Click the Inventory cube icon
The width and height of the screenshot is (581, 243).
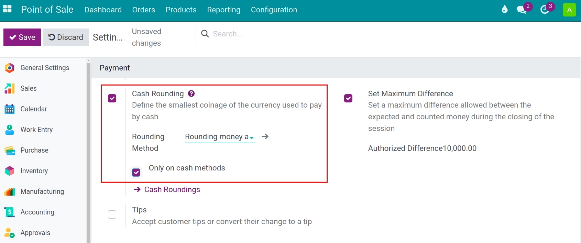[10, 171]
